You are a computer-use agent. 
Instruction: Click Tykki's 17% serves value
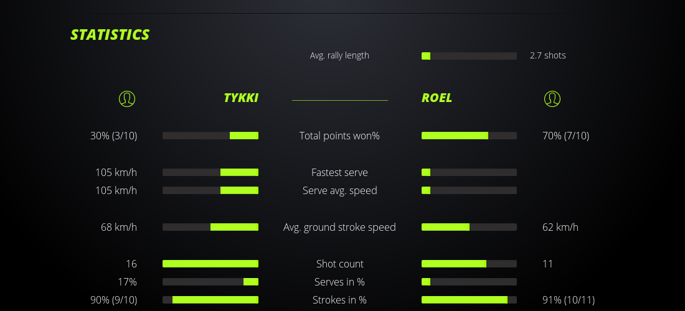[x=128, y=282]
